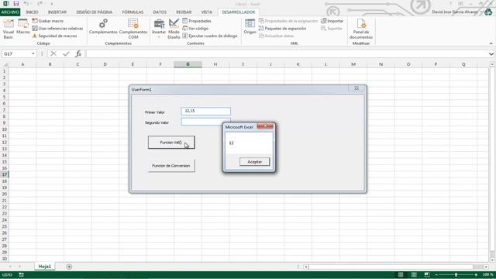This screenshot has height=279, width=496.
Task: Zoom out with the minus button
Action: (436, 275)
